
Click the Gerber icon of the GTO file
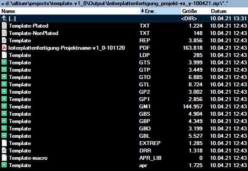click(4, 77)
